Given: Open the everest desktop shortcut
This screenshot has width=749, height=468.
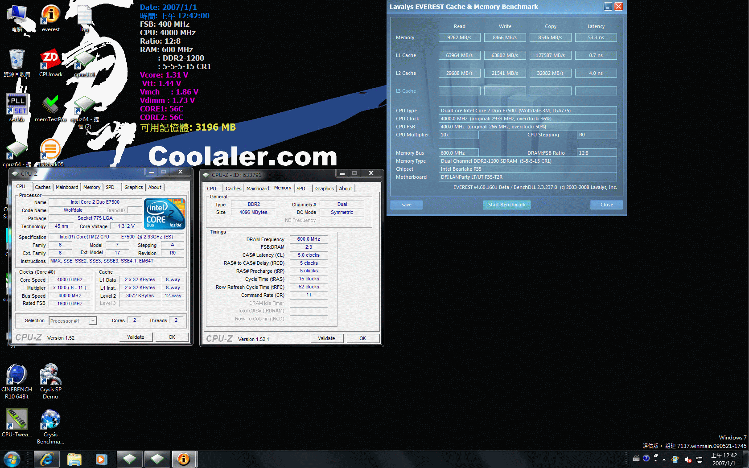Looking at the screenshot, I should [x=50, y=18].
